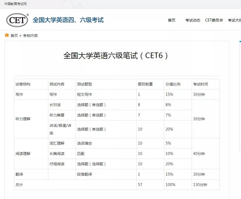This screenshot has width=241, height=199.
Task: Click the 总计 row label
Action: [x=19, y=185]
